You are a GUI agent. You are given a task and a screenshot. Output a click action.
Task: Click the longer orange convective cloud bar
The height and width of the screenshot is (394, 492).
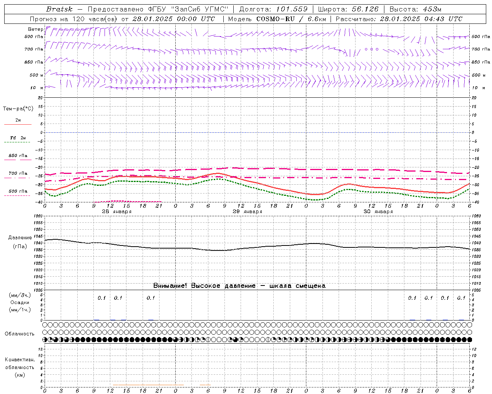tap(148, 385)
